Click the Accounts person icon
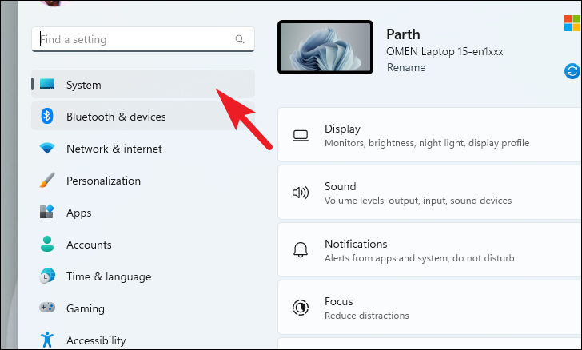Viewport: 582px width, 350px height. pos(47,244)
